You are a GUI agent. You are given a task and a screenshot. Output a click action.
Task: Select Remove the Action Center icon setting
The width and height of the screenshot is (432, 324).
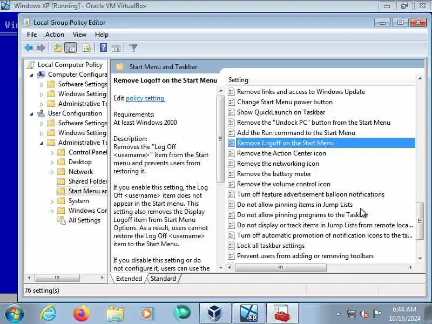(281, 153)
